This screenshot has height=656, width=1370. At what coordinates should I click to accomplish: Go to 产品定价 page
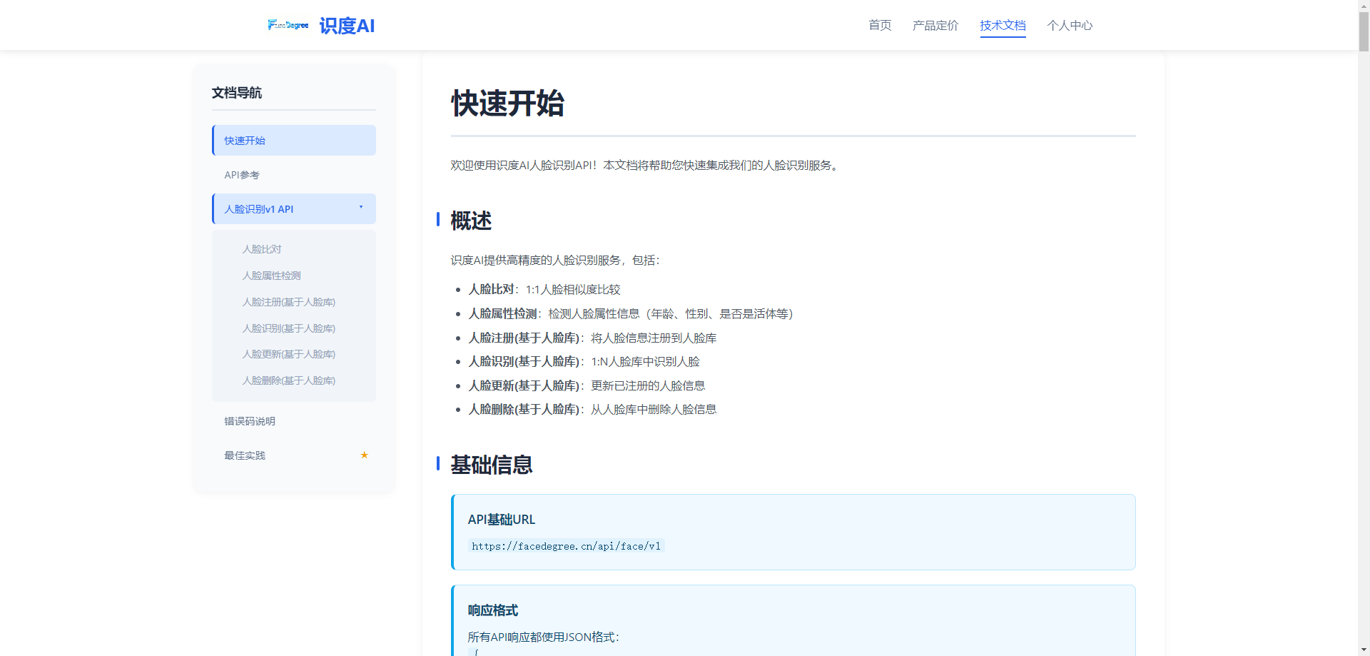point(935,26)
